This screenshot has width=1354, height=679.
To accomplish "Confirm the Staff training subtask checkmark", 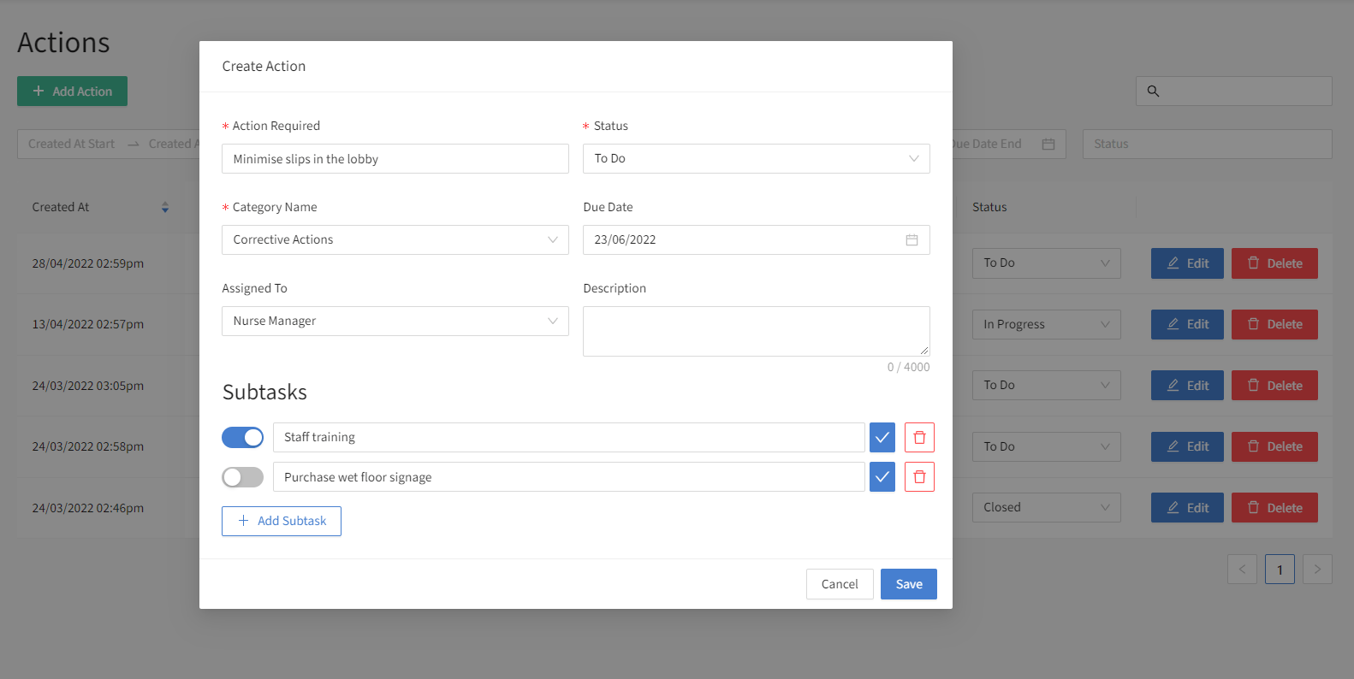I will (882, 437).
